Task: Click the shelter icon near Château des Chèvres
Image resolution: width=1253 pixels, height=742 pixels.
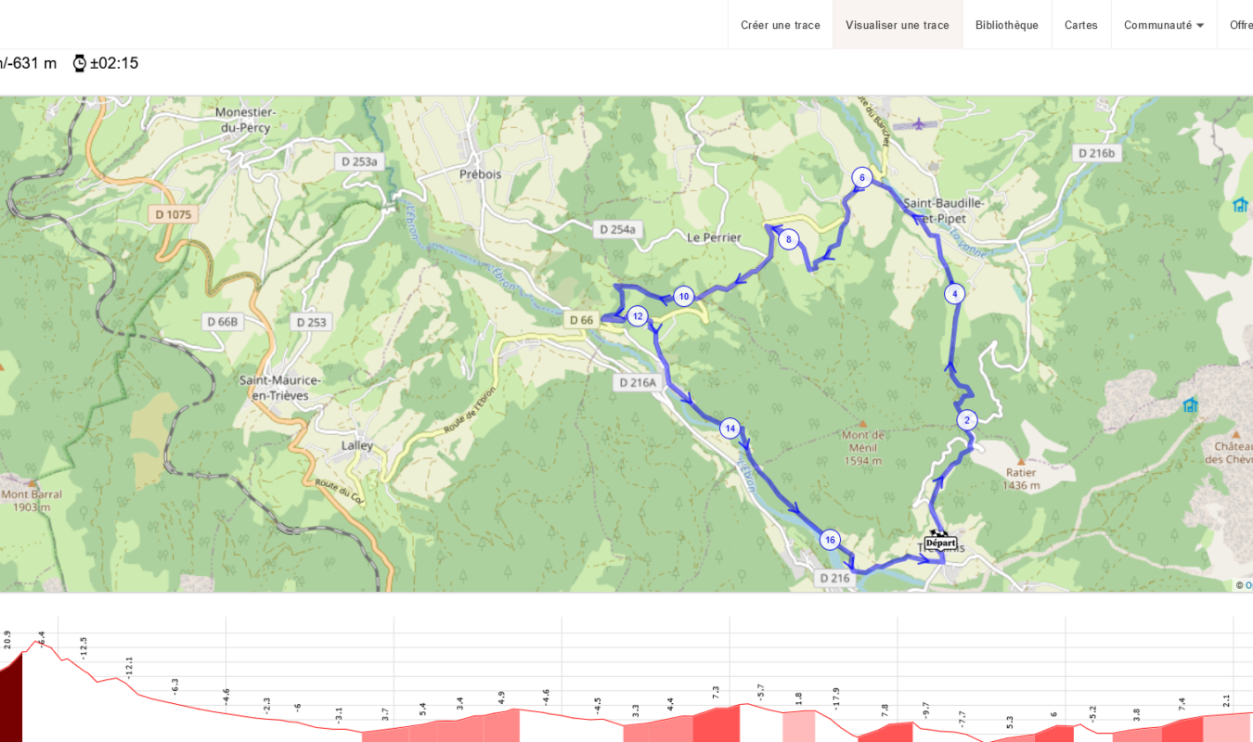Action: [x=1190, y=404]
